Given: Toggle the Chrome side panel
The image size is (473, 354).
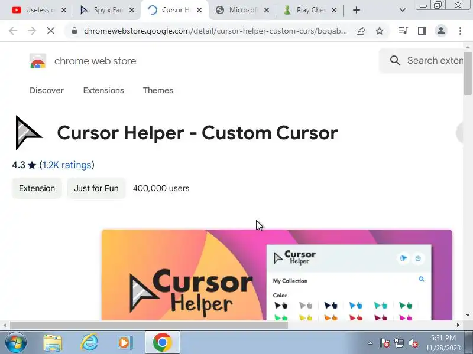Looking at the screenshot, I should tap(422, 31).
